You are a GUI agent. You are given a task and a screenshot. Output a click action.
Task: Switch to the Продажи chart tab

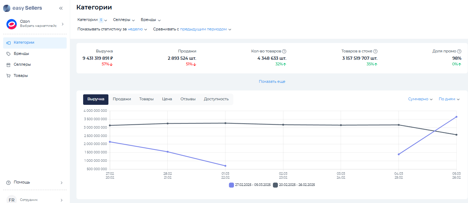pyautogui.click(x=122, y=99)
